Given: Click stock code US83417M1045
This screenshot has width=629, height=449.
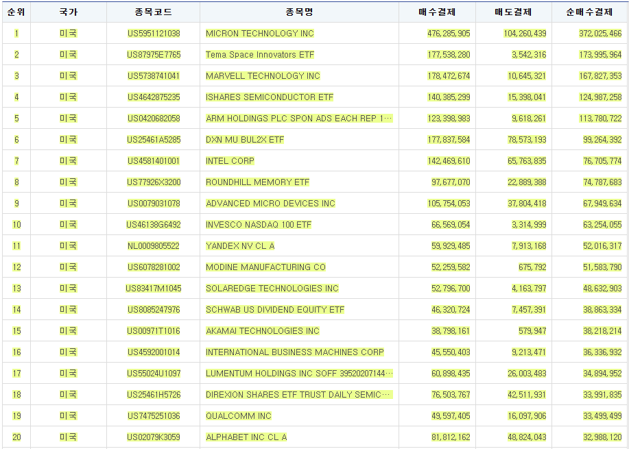Looking at the screenshot, I should tap(154, 288).
